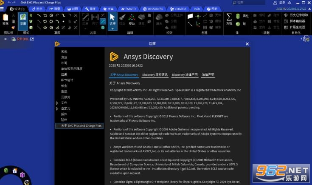The width and height of the screenshot is (312, 185).
Task: Click the 组合 (Combine) tool
Action: pos(159,19)
